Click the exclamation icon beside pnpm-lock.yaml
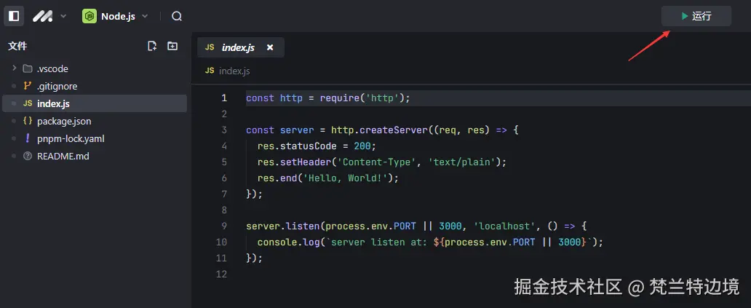This screenshot has height=308, width=751. [28, 139]
